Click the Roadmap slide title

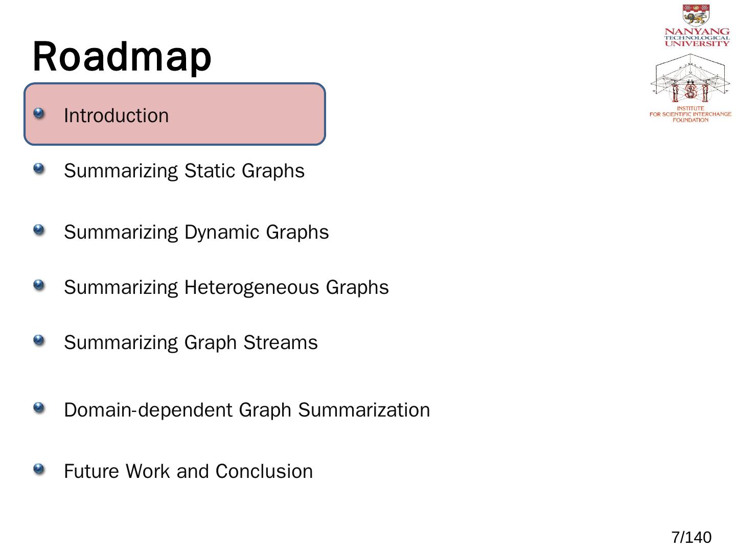tap(122, 56)
